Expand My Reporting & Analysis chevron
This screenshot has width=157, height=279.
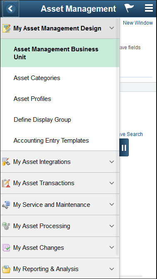(112, 269)
